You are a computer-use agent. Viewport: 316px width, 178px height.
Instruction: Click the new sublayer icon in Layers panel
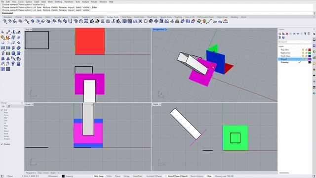coord(283,34)
